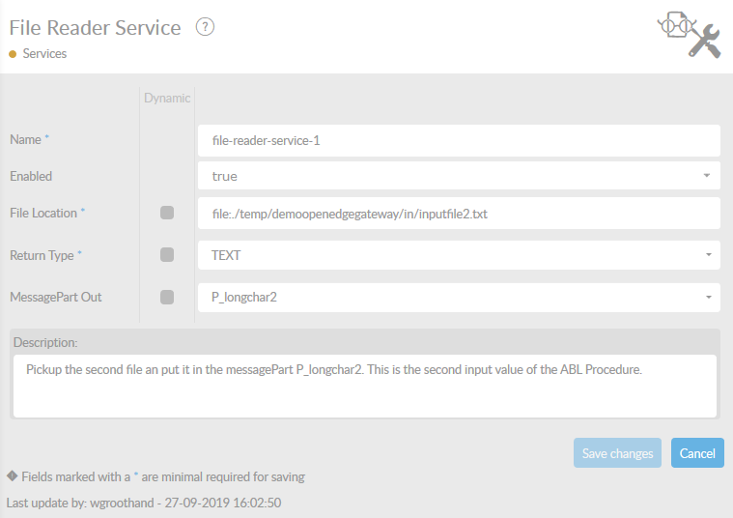Enable the Return Type dynamic checkbox
733x518 pixels.
click(167, 255)
